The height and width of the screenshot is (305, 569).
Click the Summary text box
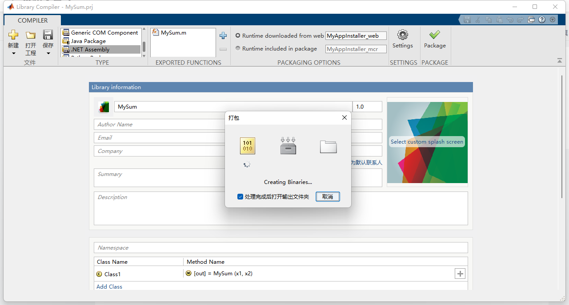point(238,177)
